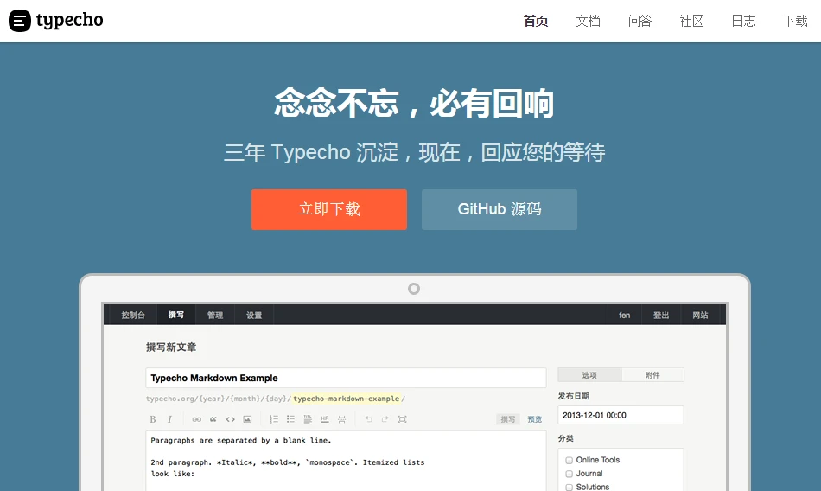
Task: Insert a hyperlink with link icon
Action: tap(196, 419)
